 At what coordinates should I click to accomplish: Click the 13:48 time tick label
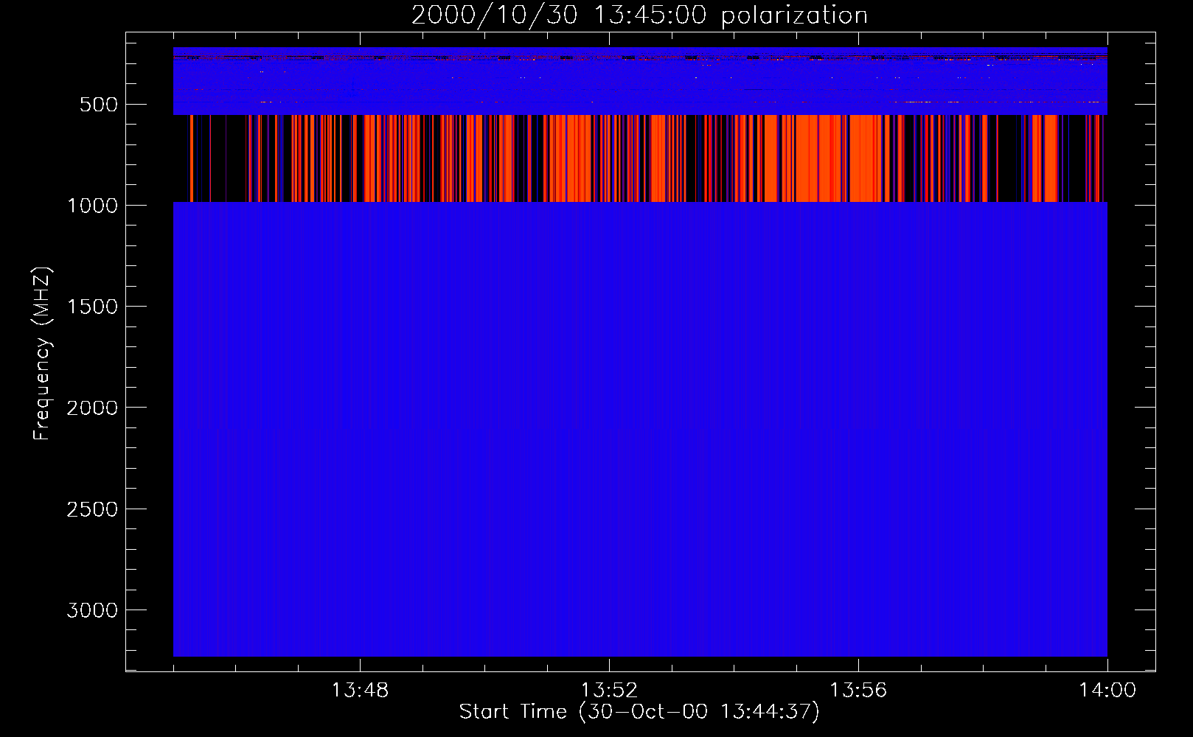pyautogui.click(x=360, y=691)
